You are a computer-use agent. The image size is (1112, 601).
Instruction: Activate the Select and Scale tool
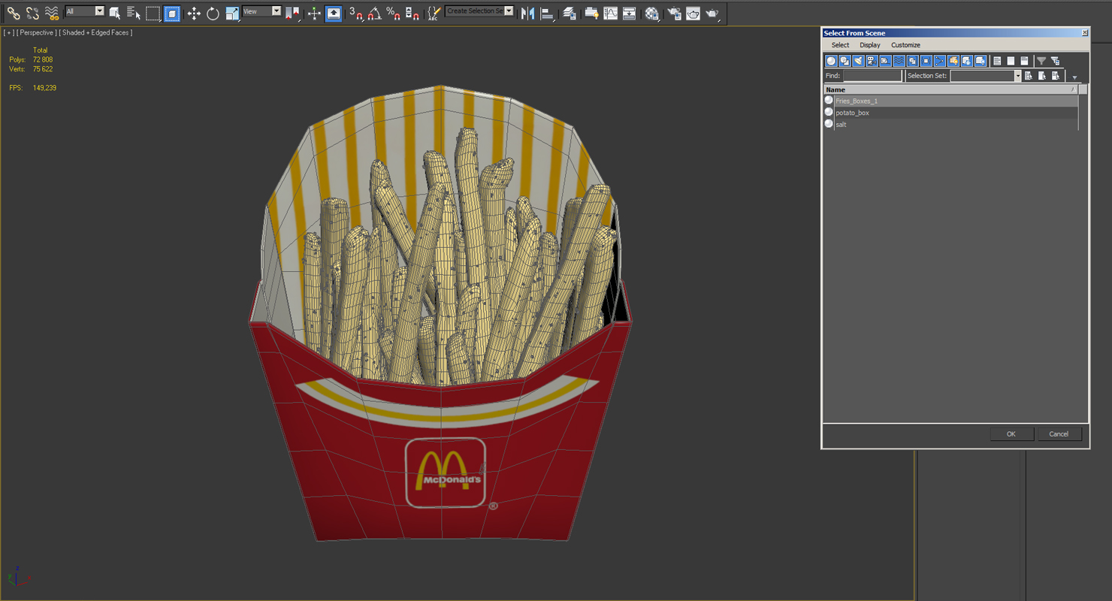point(232,13)
